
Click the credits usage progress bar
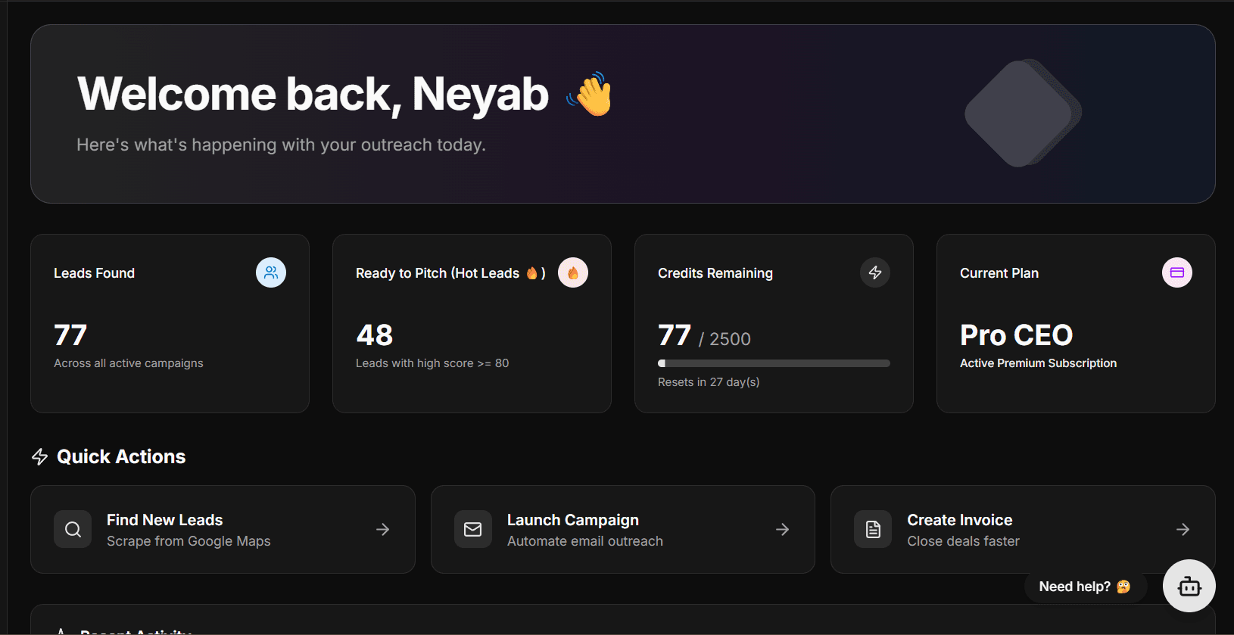click(773, 363)
